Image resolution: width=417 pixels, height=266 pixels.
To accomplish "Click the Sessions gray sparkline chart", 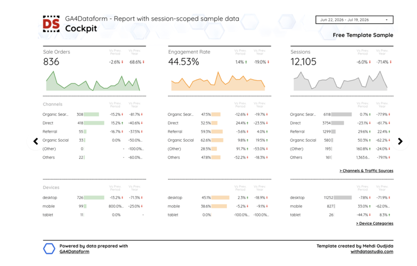I will coord(340,81).
